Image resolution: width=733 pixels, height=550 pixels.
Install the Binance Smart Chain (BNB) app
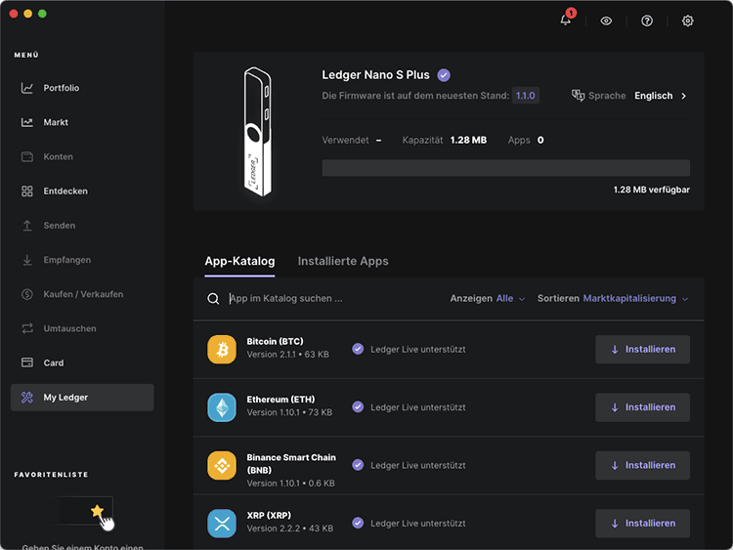642,465
